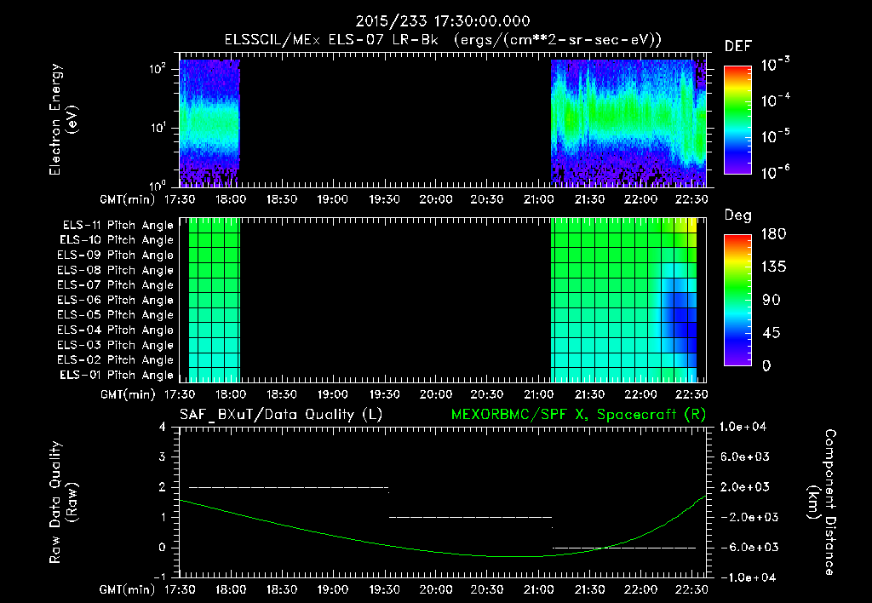Screen dimensions: 872x603
Task: Click 10^-6 on the DEF color scale
Action: click(775, 172)
